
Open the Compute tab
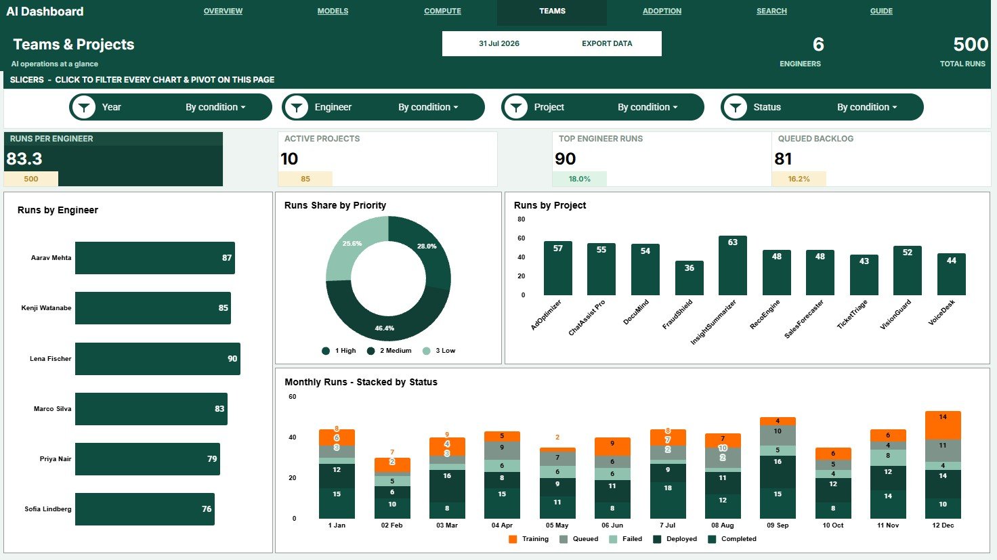(x=442, y=11)
